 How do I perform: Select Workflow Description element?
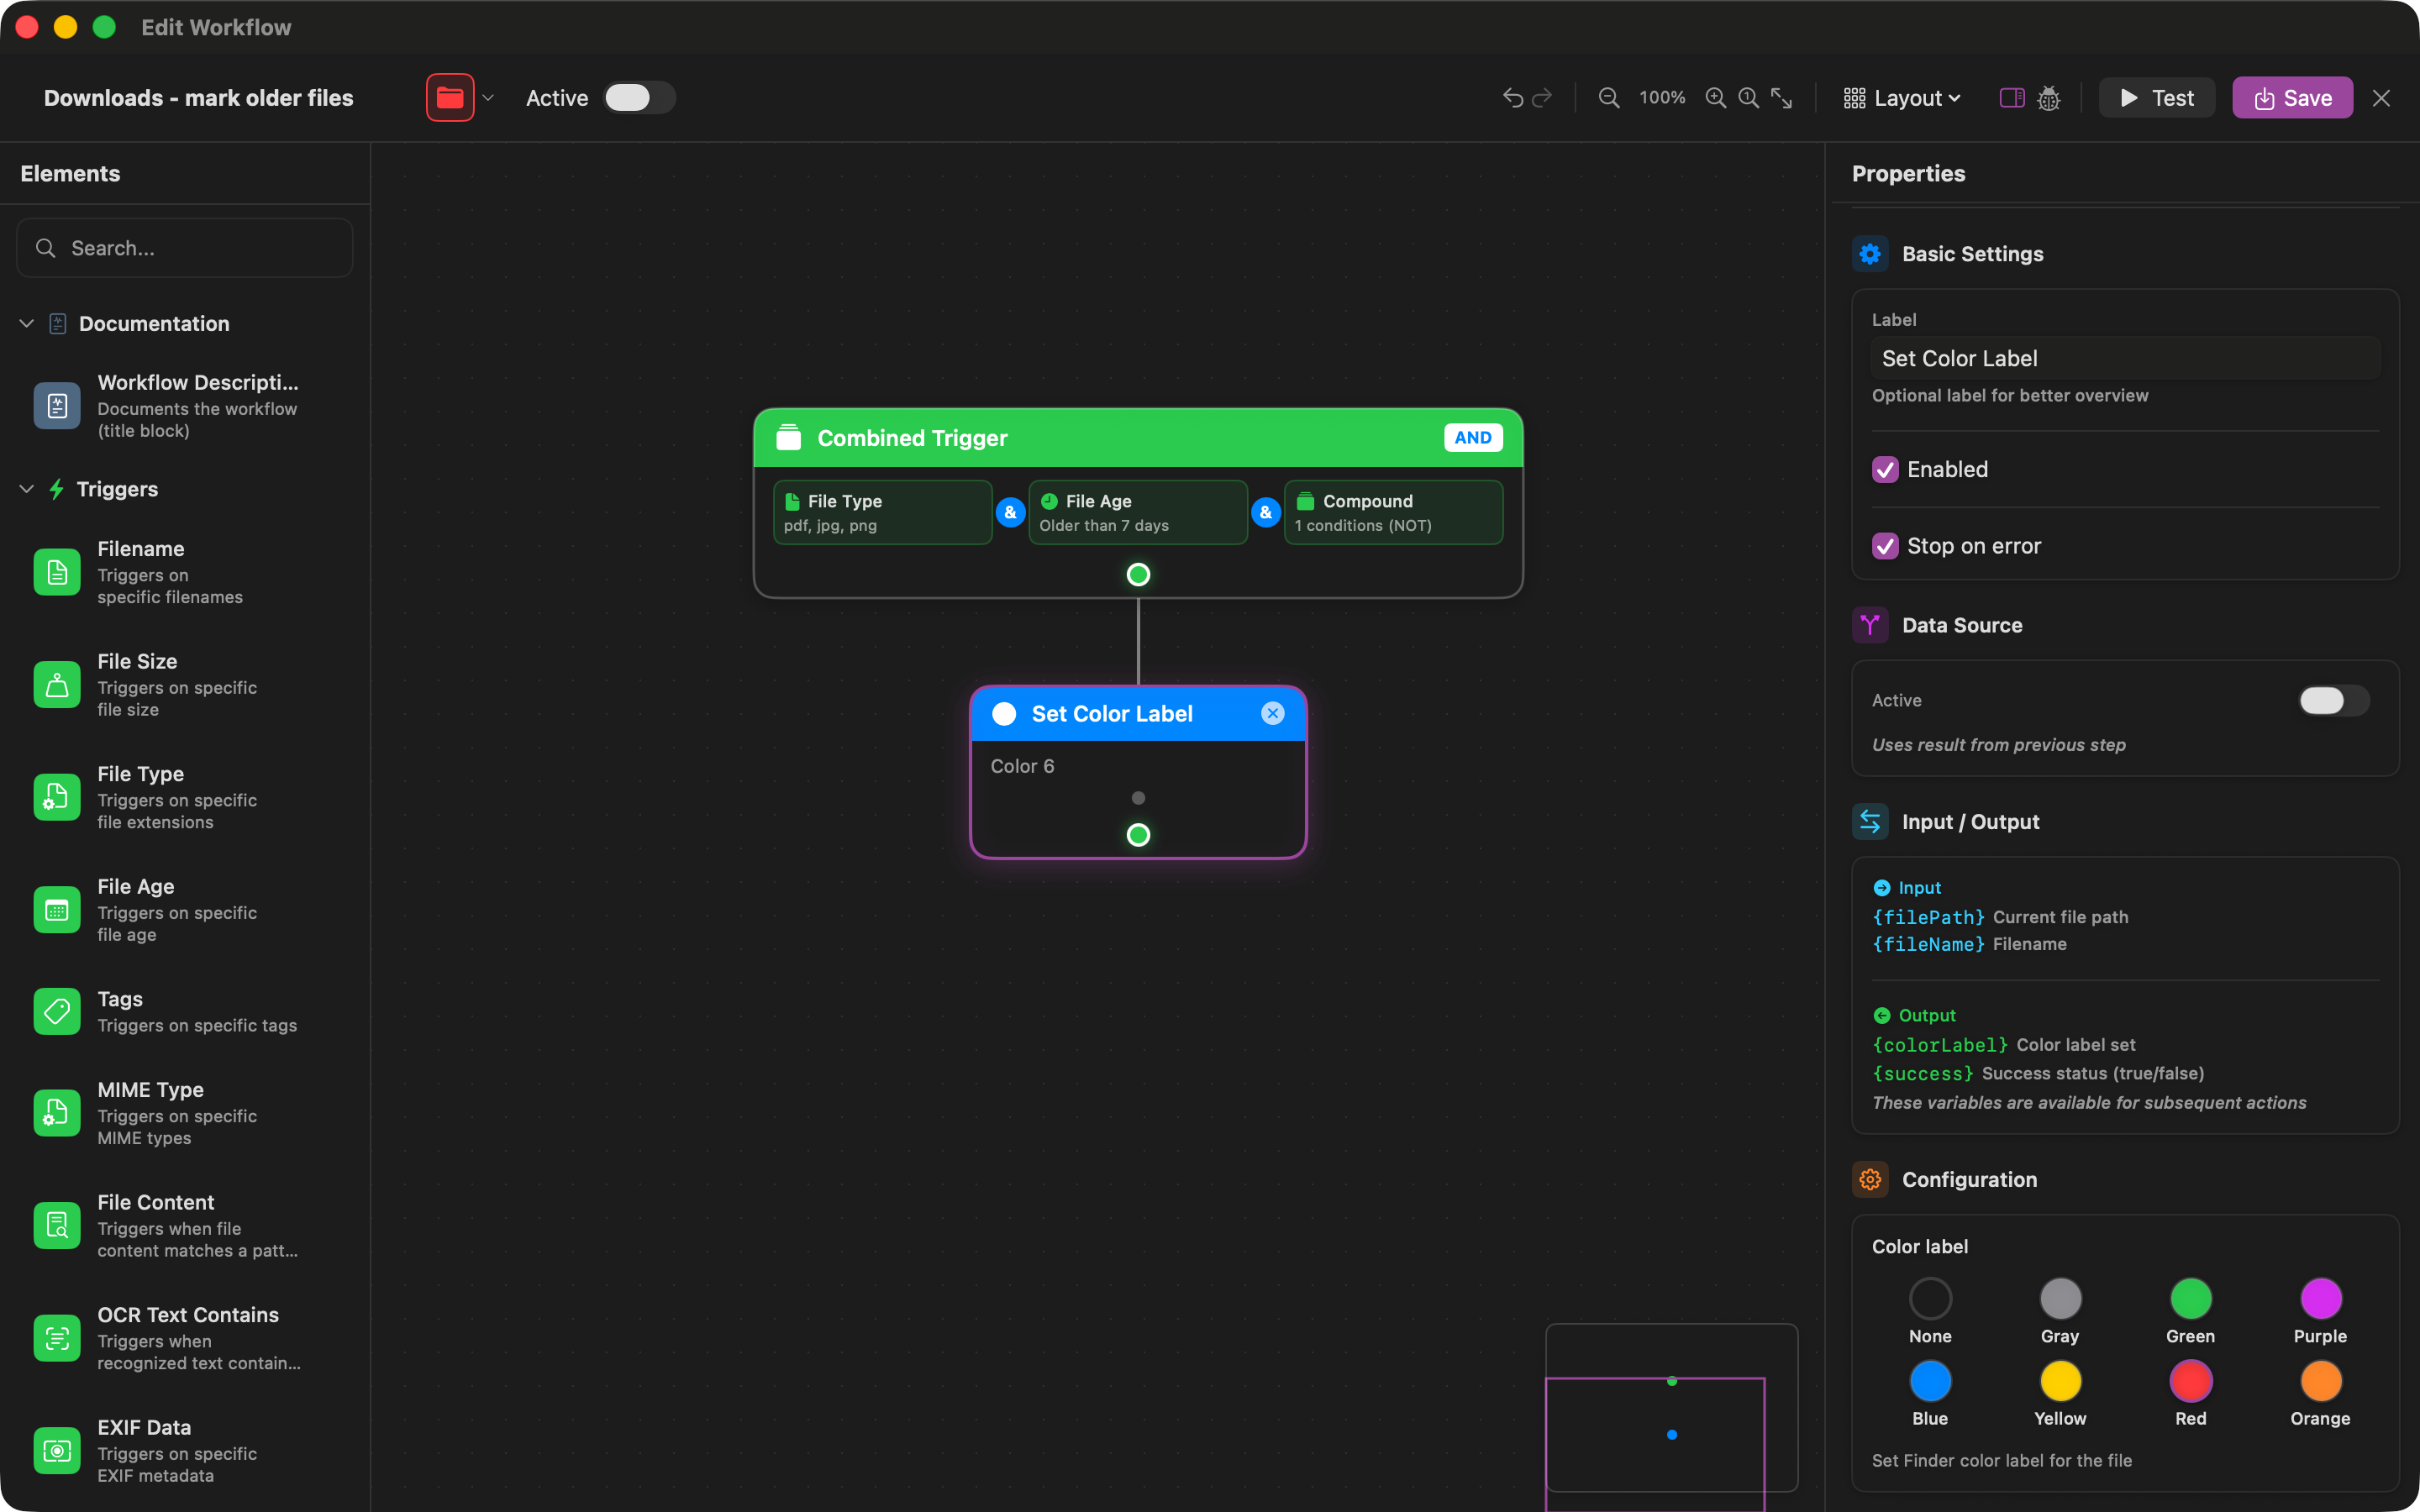(185, 406)
